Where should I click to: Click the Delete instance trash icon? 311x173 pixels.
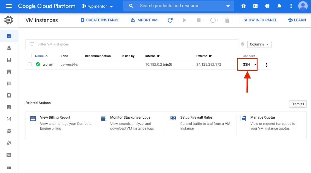[x=227, y=20]
